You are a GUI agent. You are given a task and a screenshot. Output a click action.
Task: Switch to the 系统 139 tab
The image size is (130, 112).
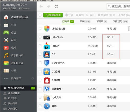pyautogui.click(x=85, y=22)
